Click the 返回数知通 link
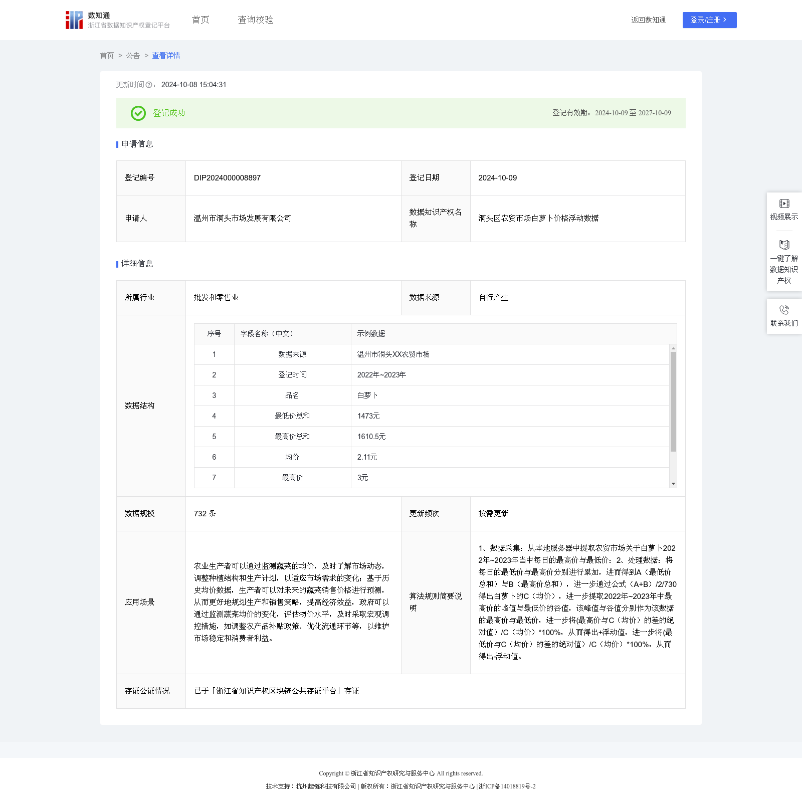Screen dimensions: 802x802 (648, 20)
